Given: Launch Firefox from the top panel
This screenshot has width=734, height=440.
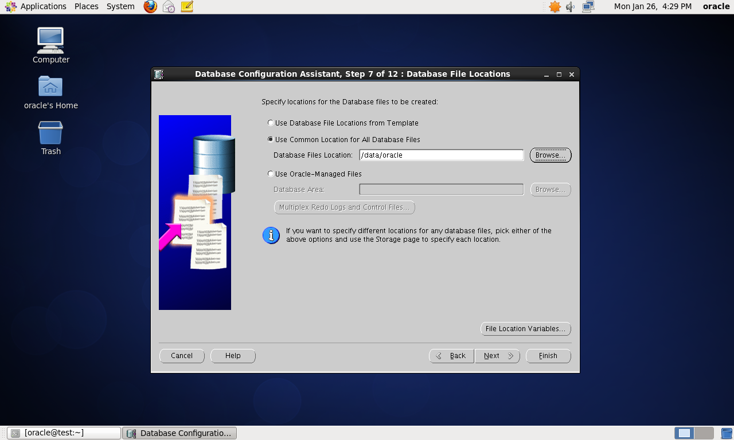Looking at the screenshot, I should click(x=150, y=7).
